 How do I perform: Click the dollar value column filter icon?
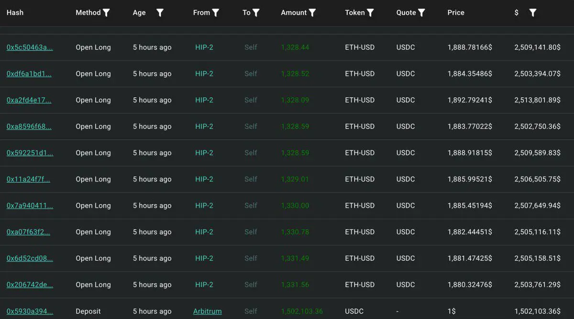pyautogui.click(x=533, y=13)
